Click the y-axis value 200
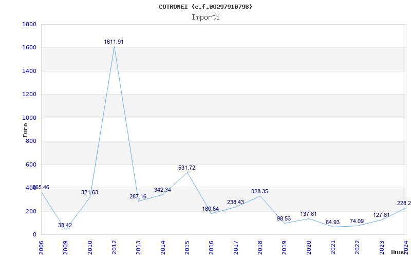Image resolution: width=411 pixels, height=257 pixels. [31, 211]
